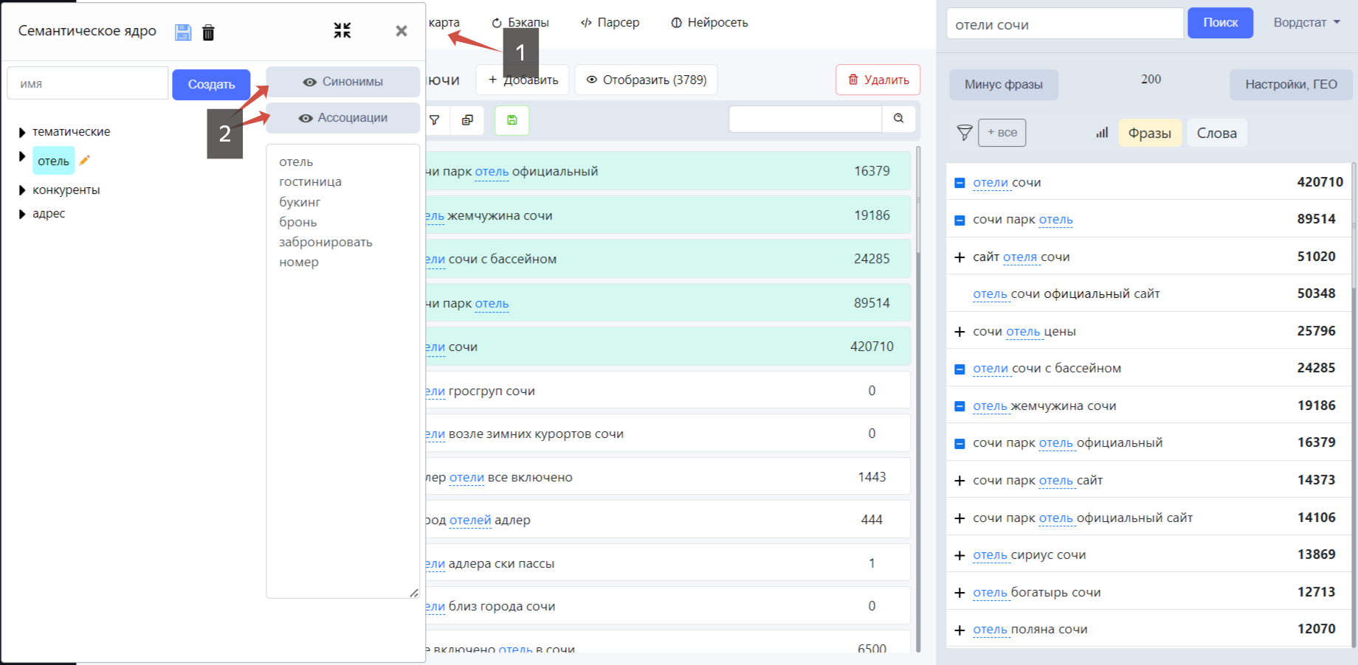Open the filter funnel in Wordstat panel

coord(965,133)
